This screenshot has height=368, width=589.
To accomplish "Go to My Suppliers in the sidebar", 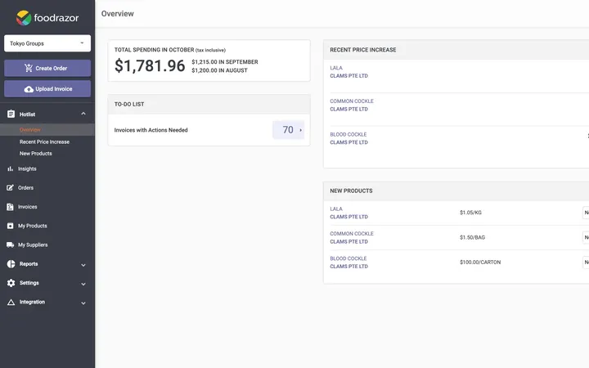I will pos(33,245).
